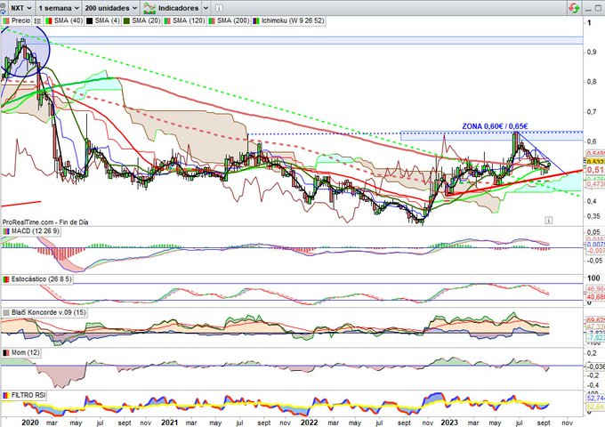
Task: Open the FILTRO RSI panel label
Action: (x=24, y=395)
